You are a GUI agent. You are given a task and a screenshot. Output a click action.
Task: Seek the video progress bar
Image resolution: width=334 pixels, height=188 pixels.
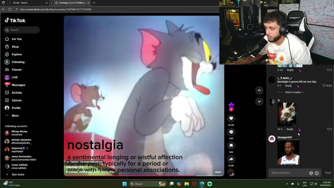[x=144, y=175]
